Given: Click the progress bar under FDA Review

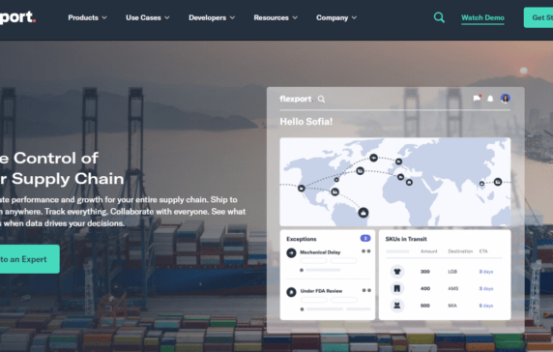Looking at the screenshot, I should point(325,309).
